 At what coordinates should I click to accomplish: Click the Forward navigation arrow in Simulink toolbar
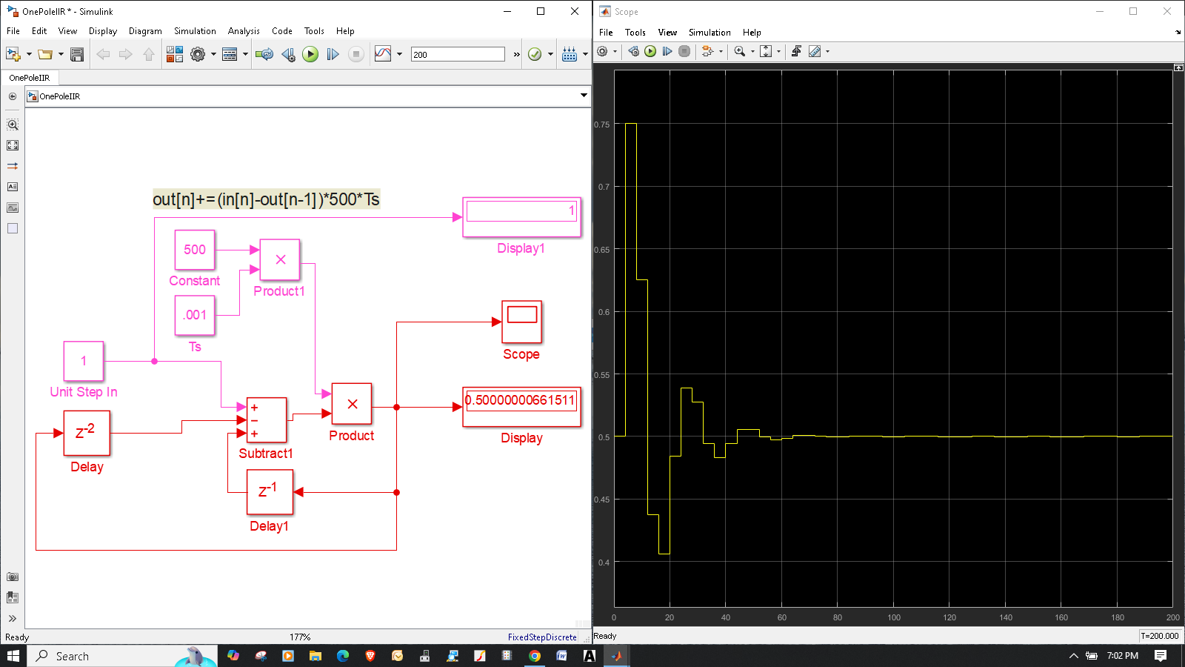pyautogui.click(x=126, y=54)
